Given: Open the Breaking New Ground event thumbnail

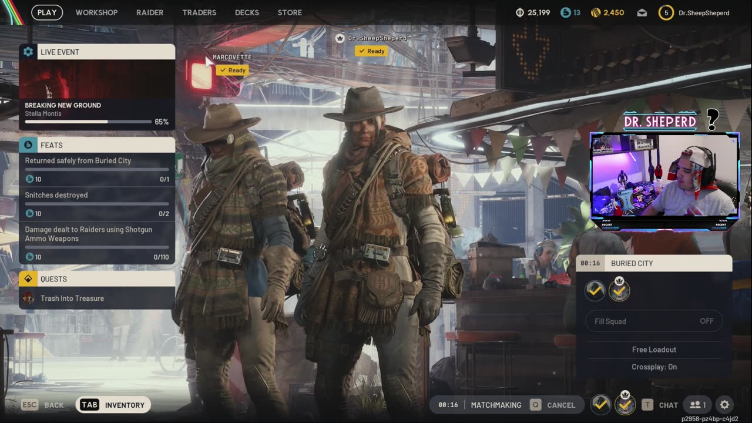Looking at the screenshot, I should pos(97,79).
